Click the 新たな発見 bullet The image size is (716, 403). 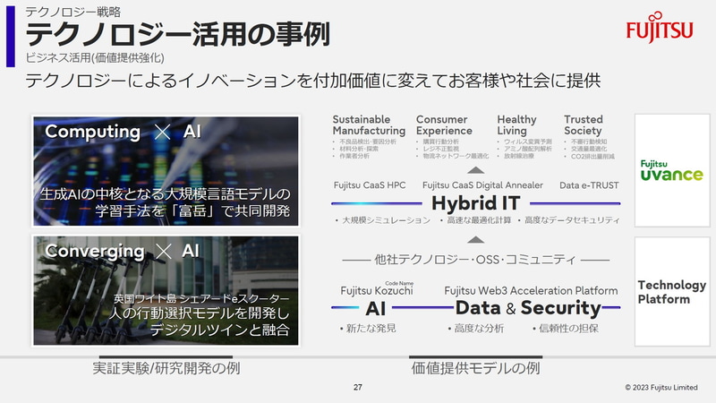[368, 328]
